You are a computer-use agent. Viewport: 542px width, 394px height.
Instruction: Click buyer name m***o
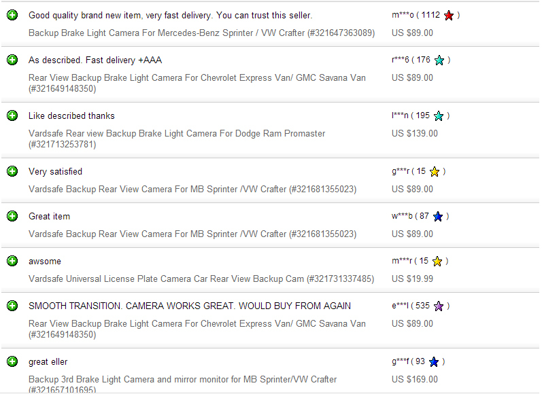pyautogui.click(x=403, y=15)
